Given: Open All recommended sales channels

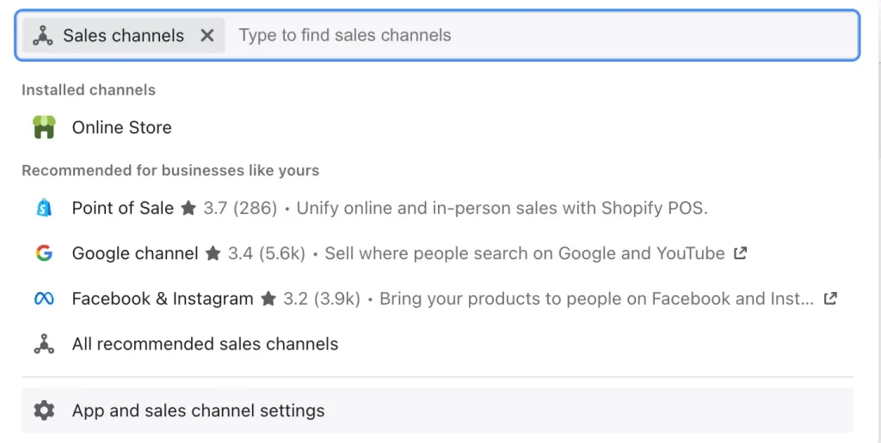Looking at the screenshot, I should [437, 343].
